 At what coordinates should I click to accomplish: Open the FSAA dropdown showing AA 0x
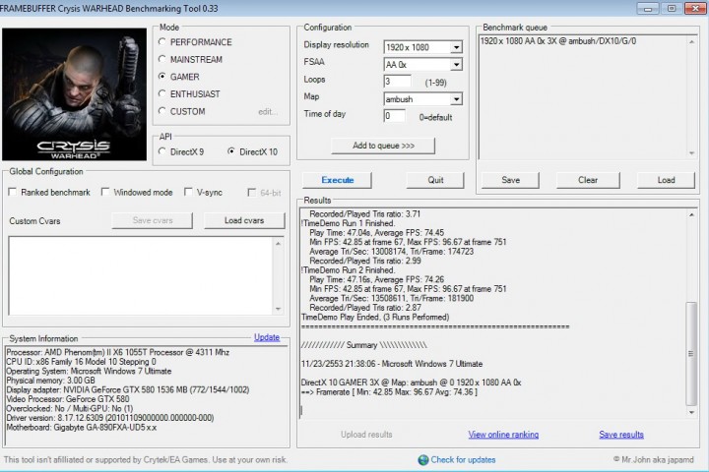click(x=457, y=65)
